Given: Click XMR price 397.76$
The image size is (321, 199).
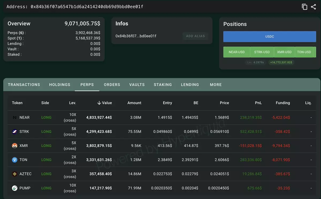Looking at the screenshot, I should tap(222, 146).
